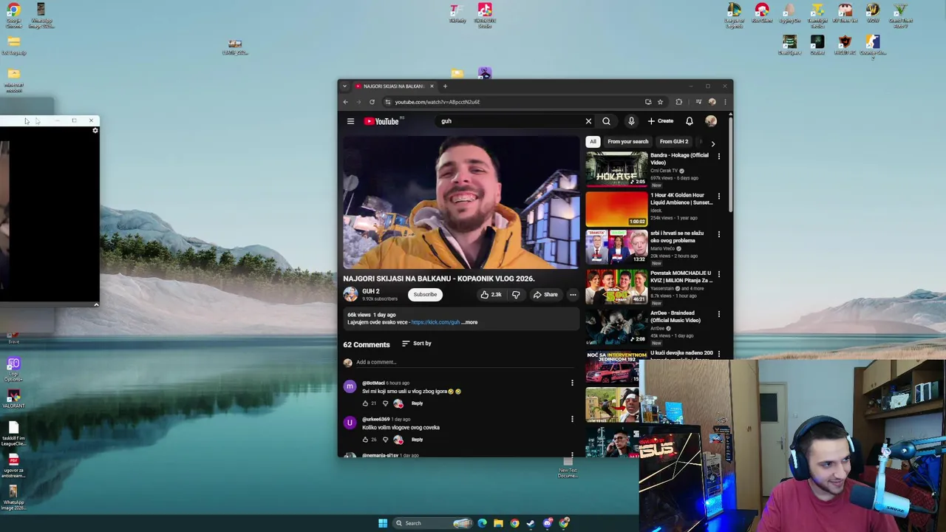Open a new Chrome tab
The image size is (946, 532).
point(445,86)
